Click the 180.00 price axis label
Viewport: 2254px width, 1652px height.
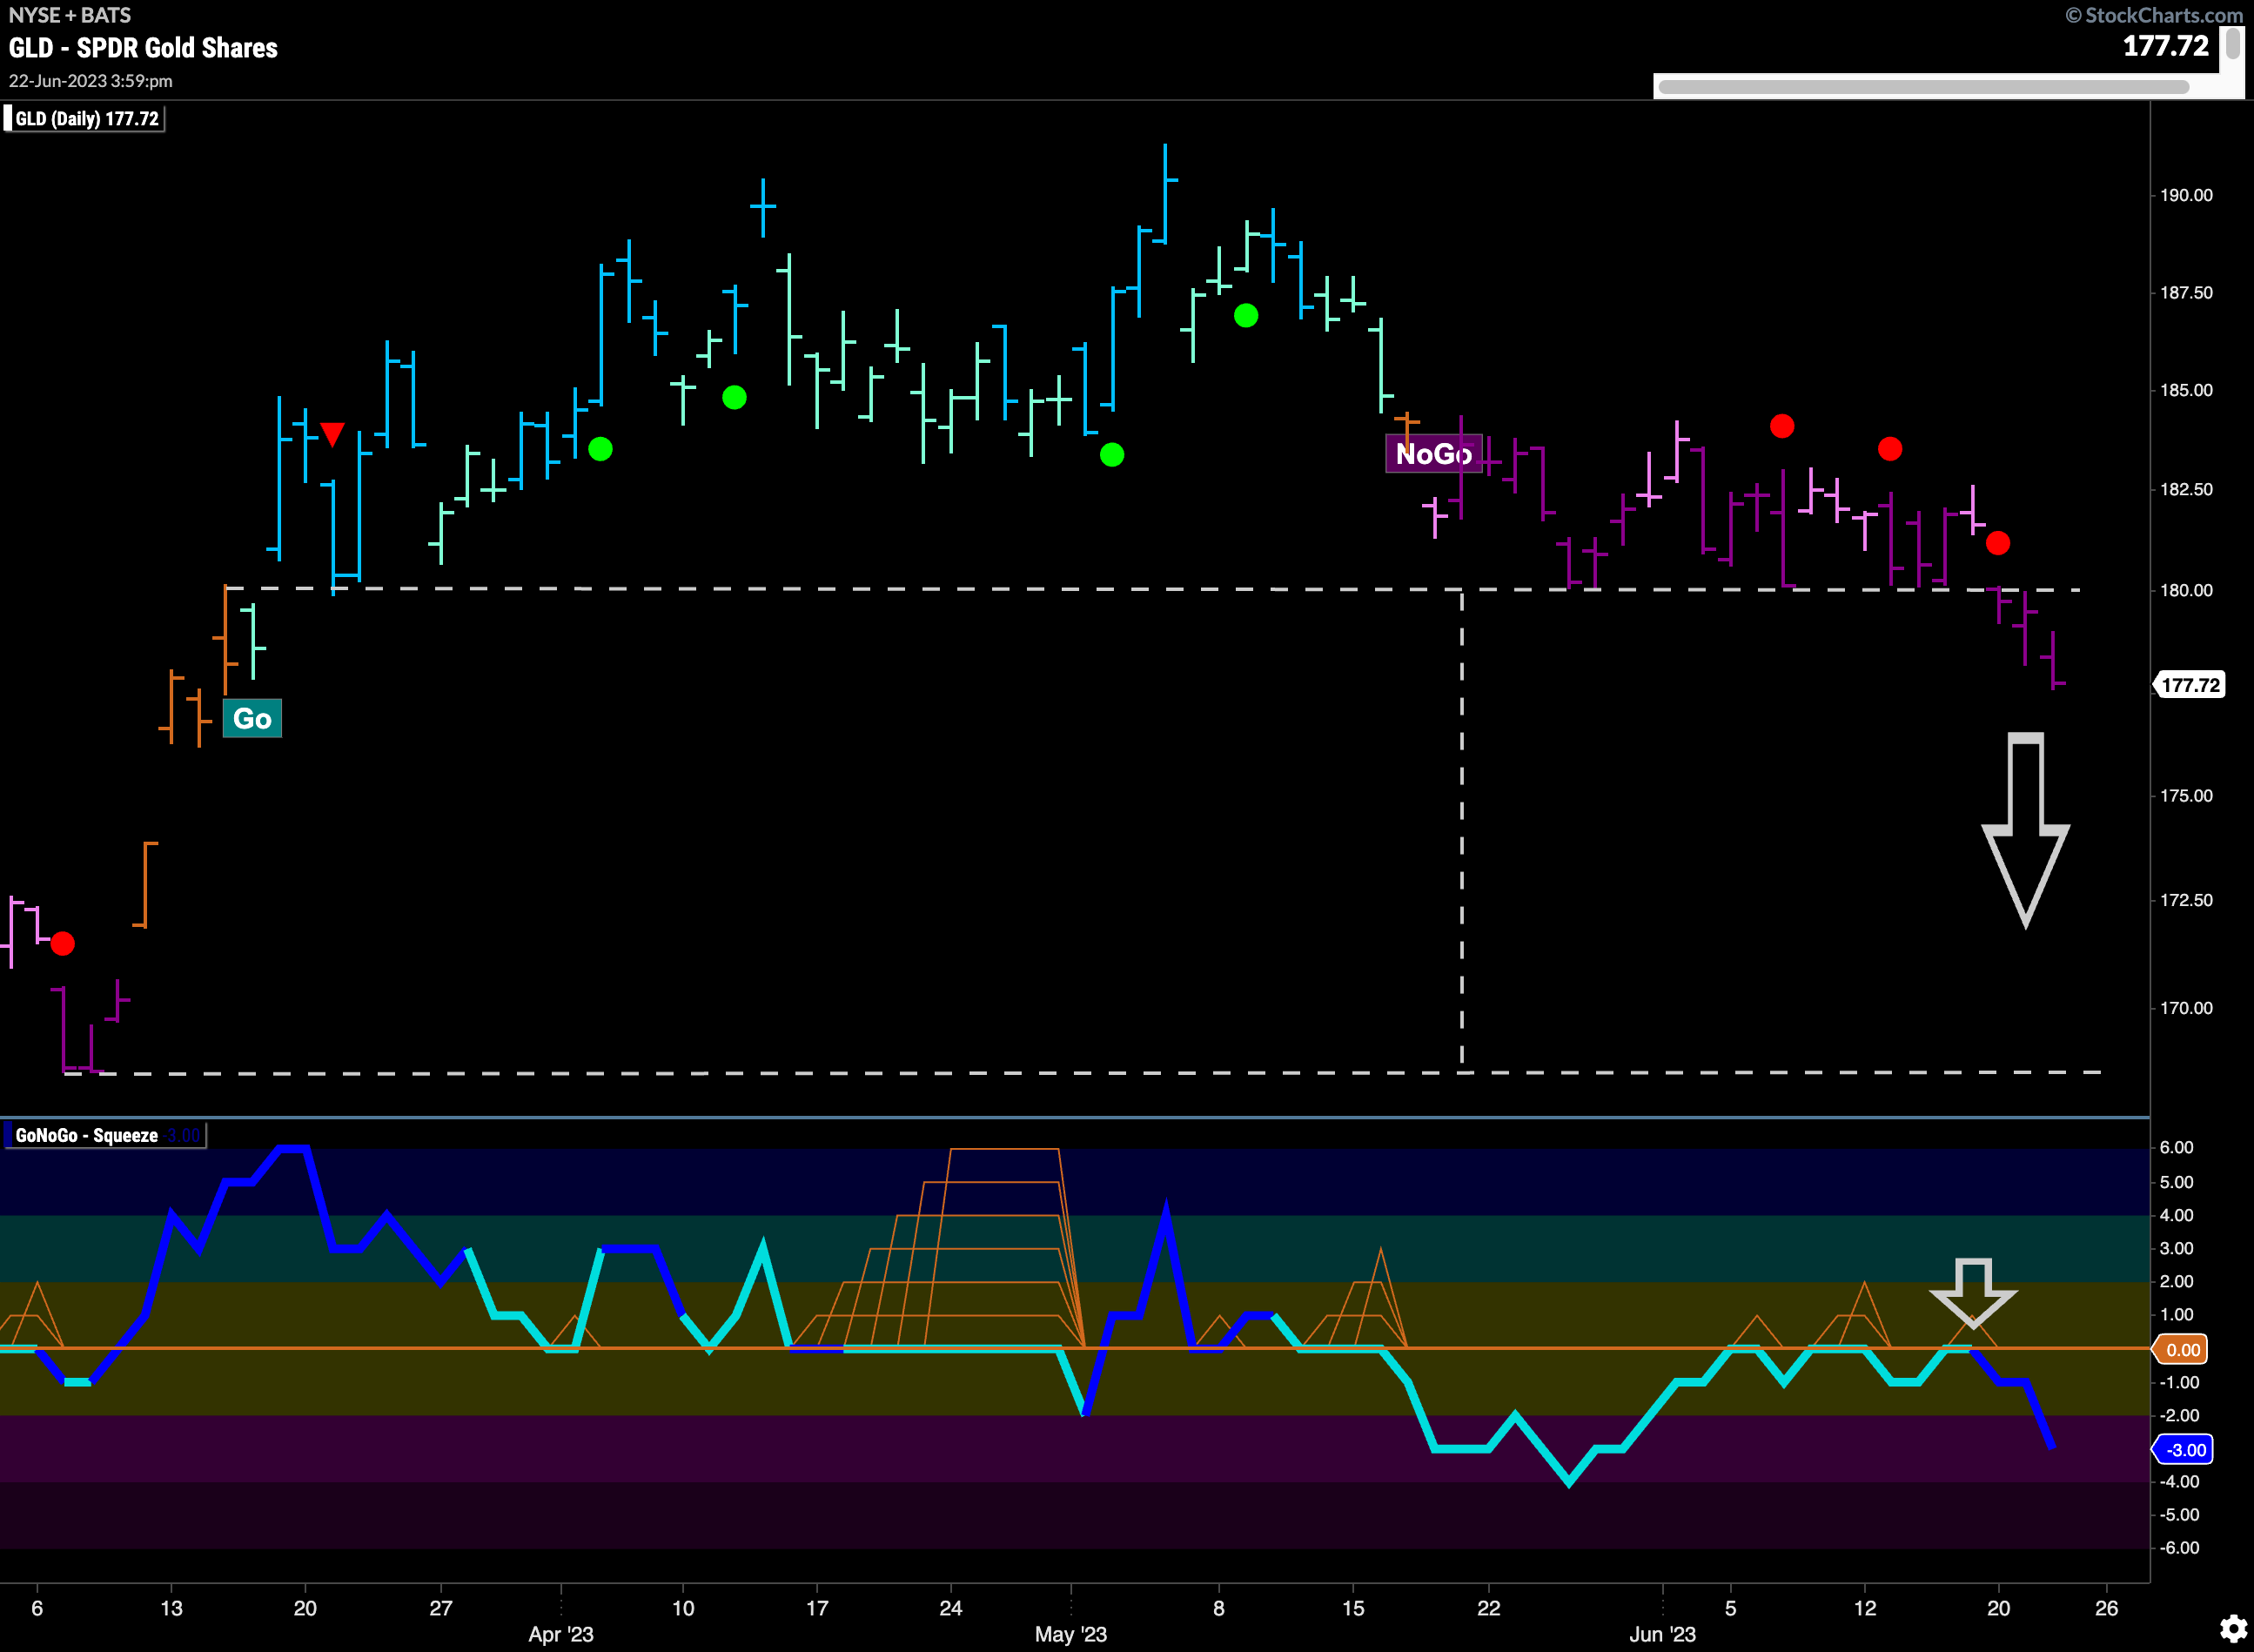click(x=2186, y=590)
